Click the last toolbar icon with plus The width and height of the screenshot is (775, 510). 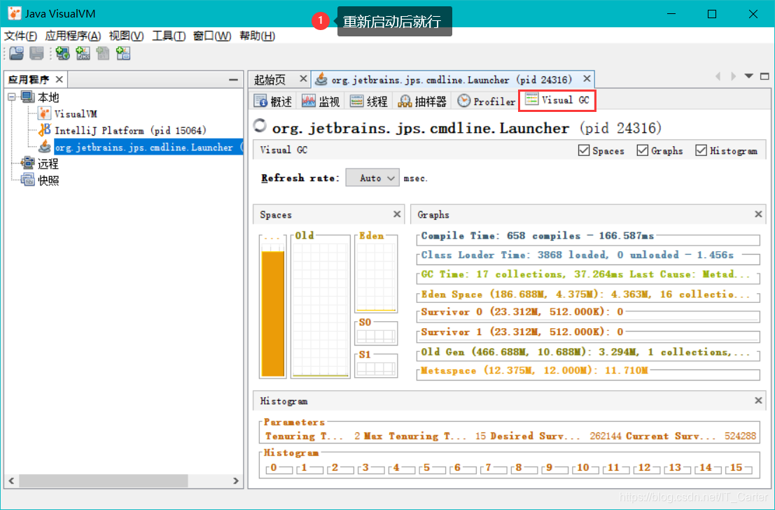pyautogui.click(x=123, y=53)
